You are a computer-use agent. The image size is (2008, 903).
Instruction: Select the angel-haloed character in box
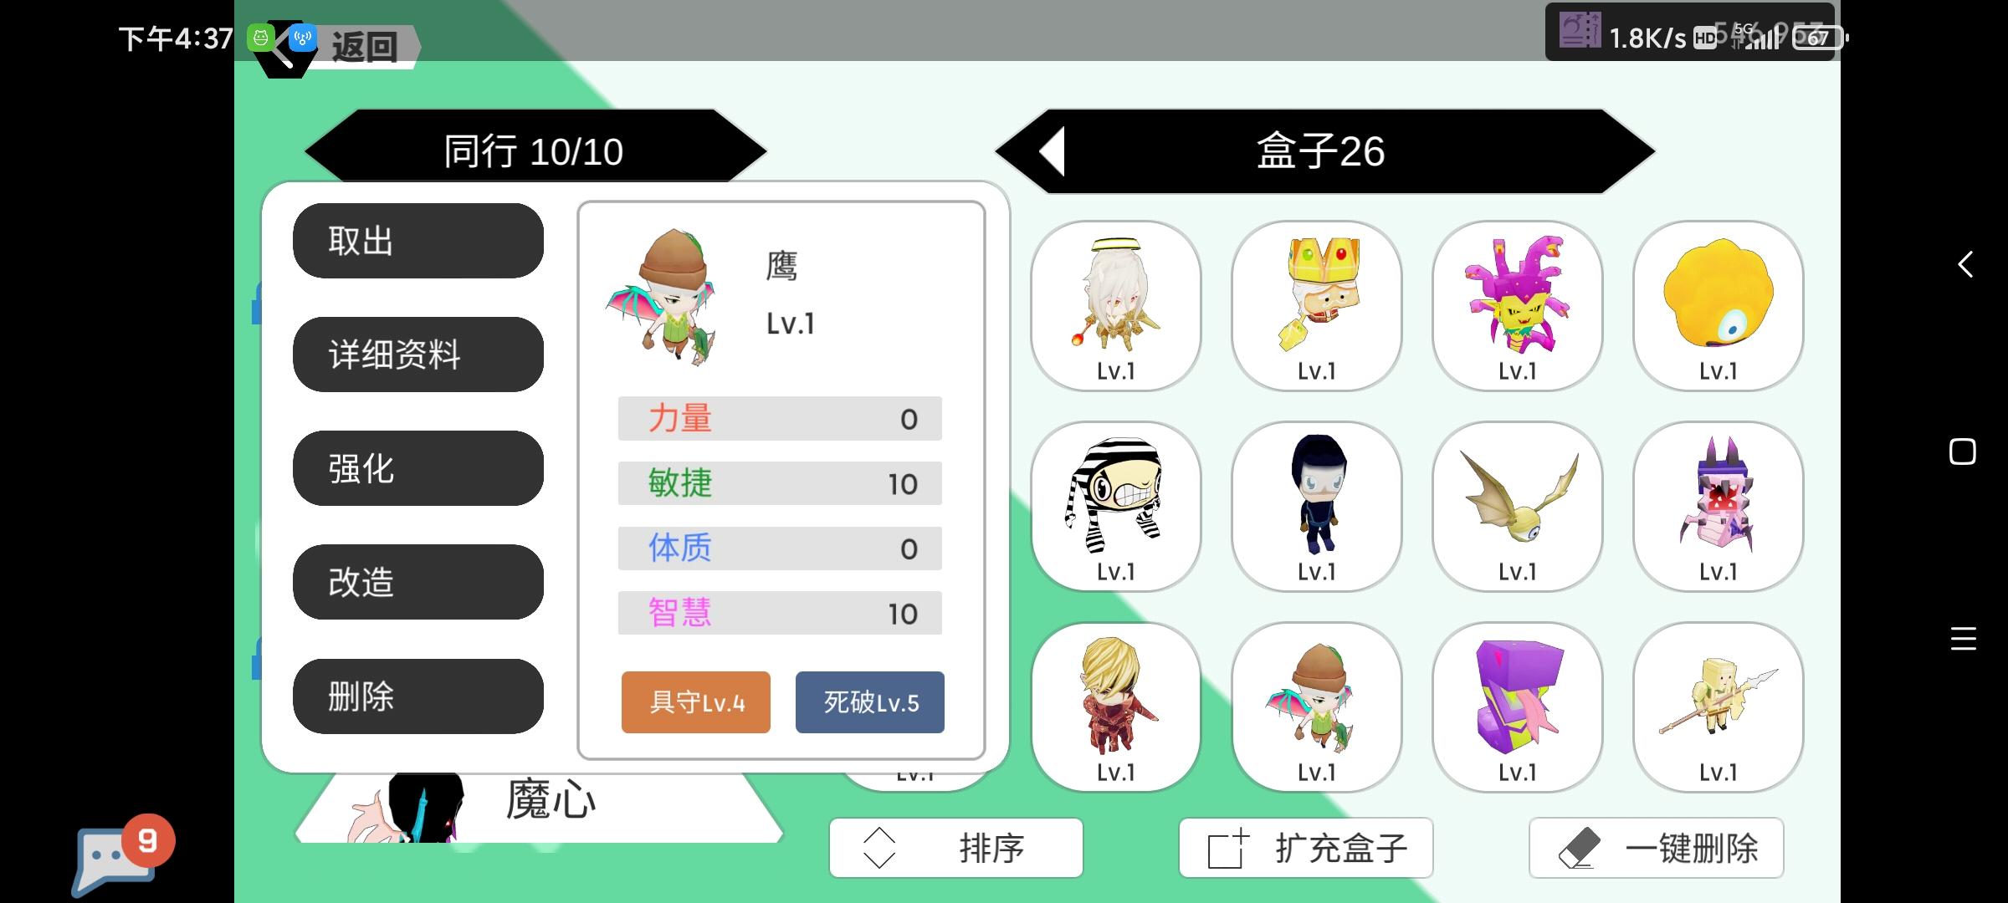[1115, 305]
